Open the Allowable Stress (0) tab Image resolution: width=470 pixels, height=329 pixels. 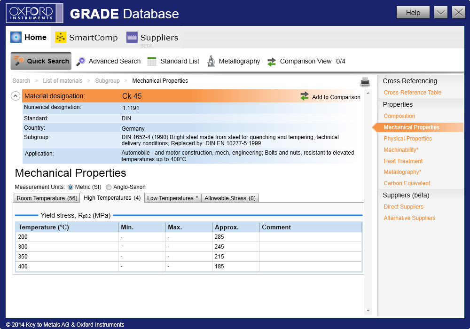point(230,198)
